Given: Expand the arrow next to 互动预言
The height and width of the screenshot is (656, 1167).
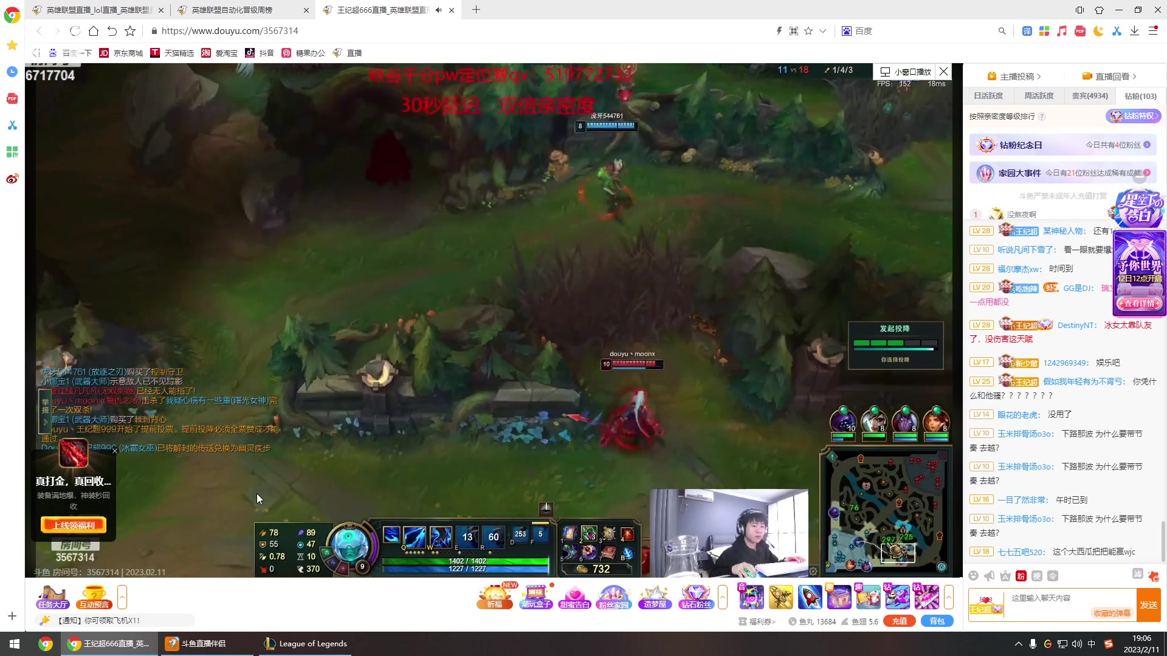Looking at the screenshot, I should click(122, 597).
